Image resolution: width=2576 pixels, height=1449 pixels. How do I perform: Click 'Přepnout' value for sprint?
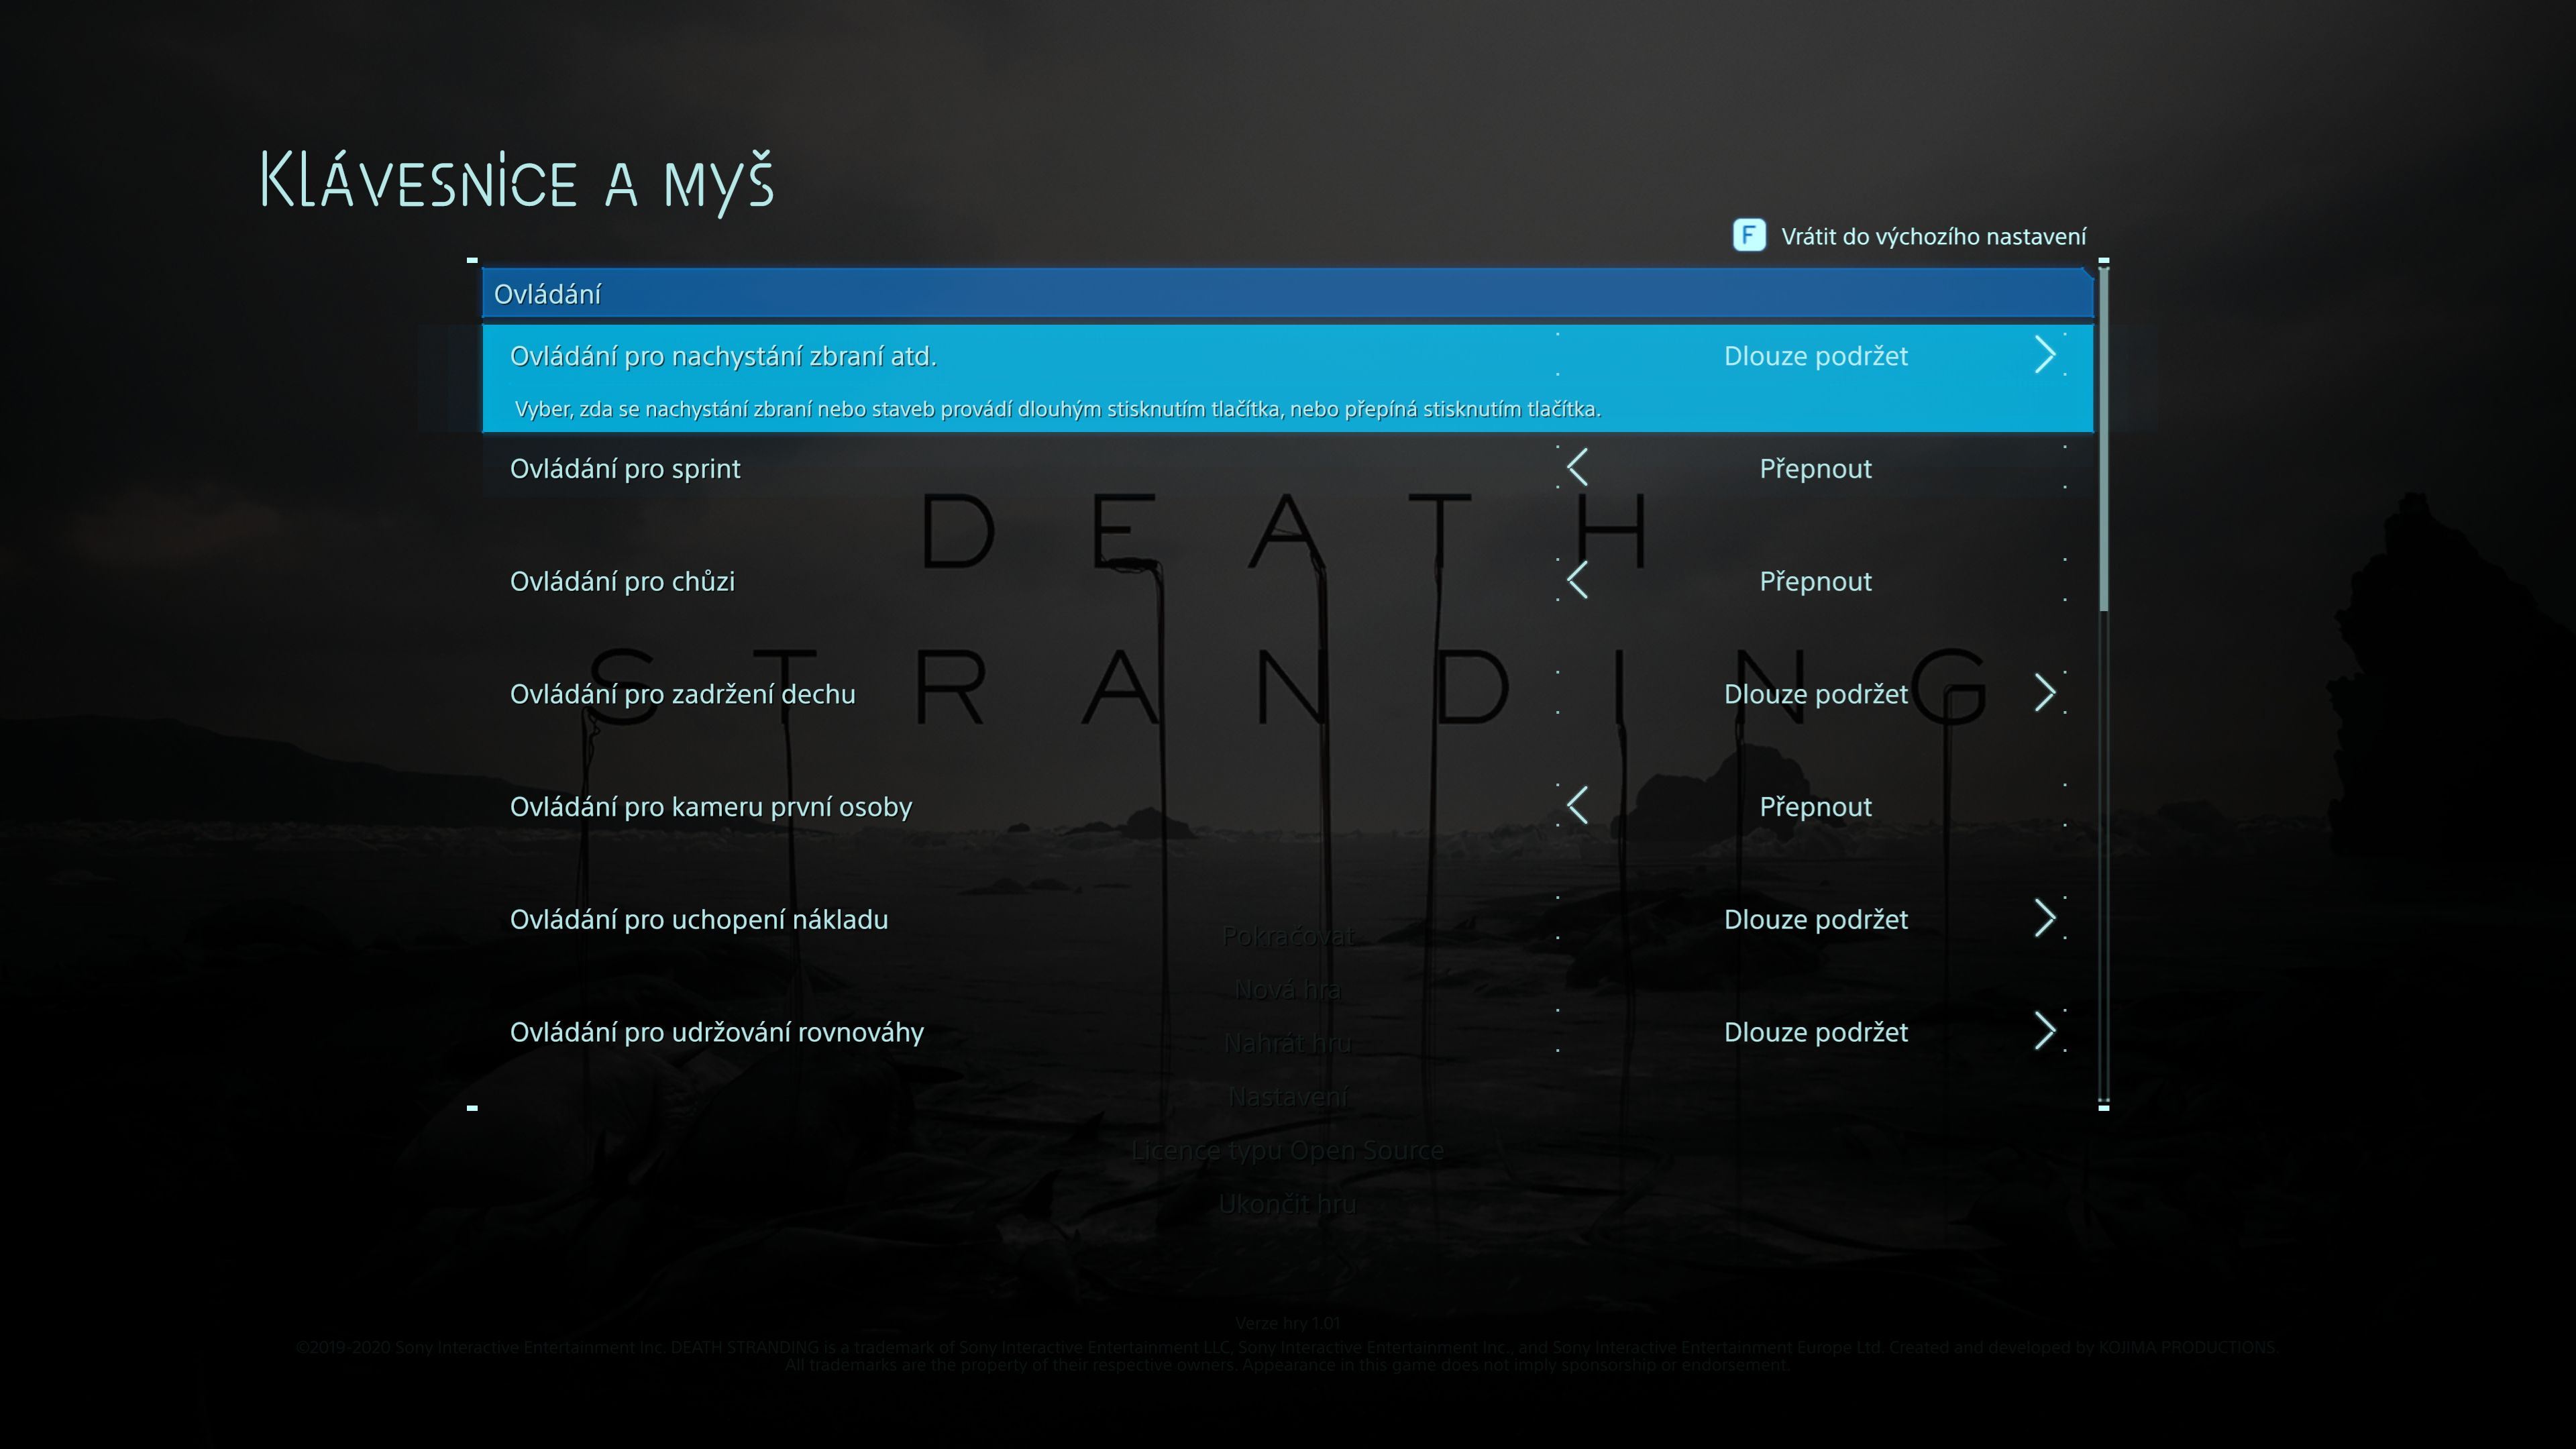1815,469
